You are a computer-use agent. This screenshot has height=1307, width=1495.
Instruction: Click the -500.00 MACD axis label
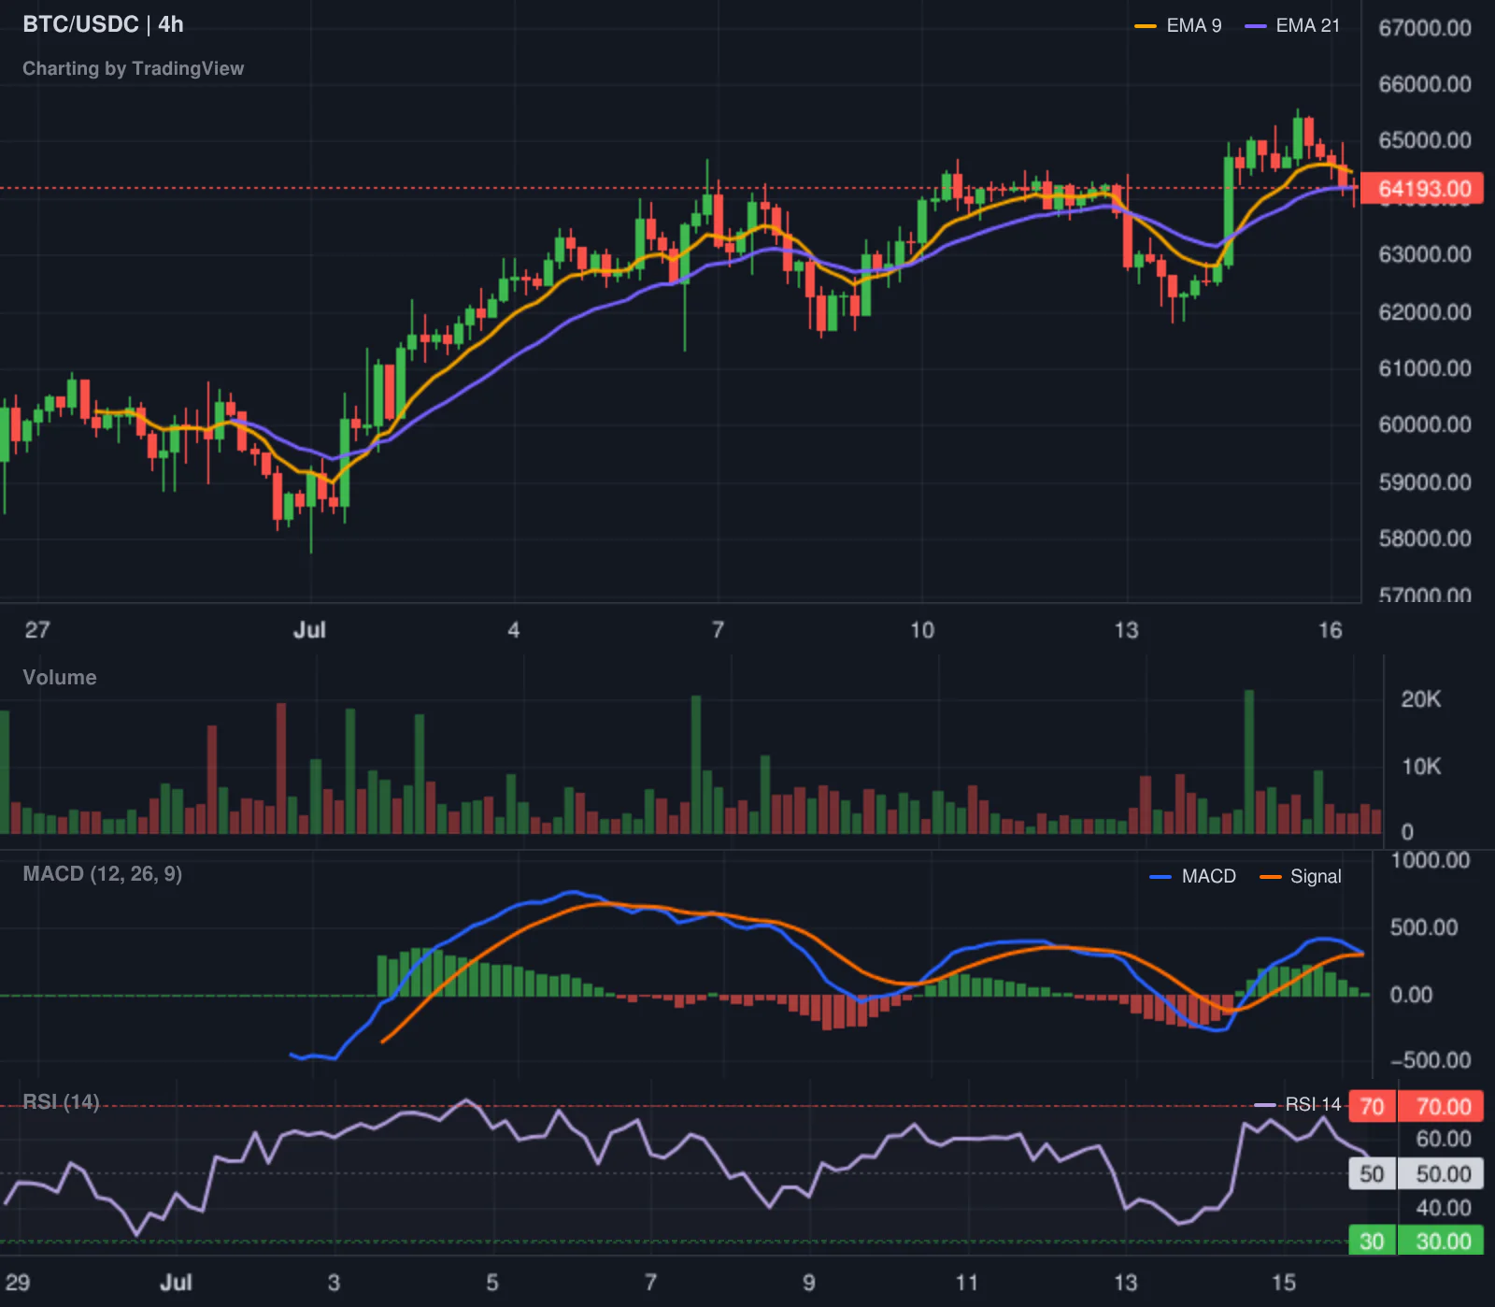(x=1431, y=1060)
